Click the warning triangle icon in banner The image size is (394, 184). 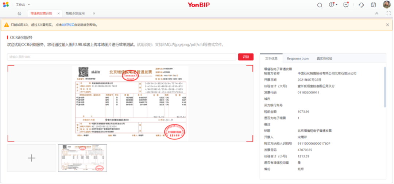click(7, 25)
